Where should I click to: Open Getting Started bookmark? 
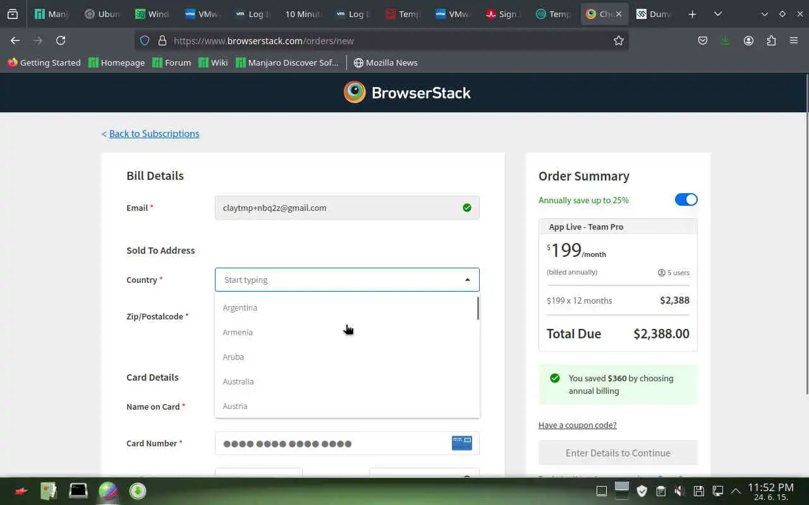[44, 62]
